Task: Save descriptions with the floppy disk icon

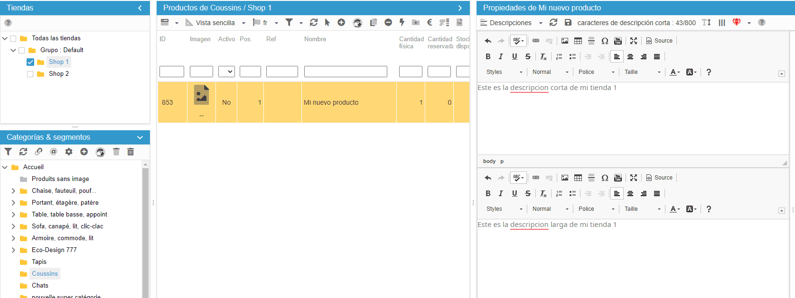Action: pos(568,22)
